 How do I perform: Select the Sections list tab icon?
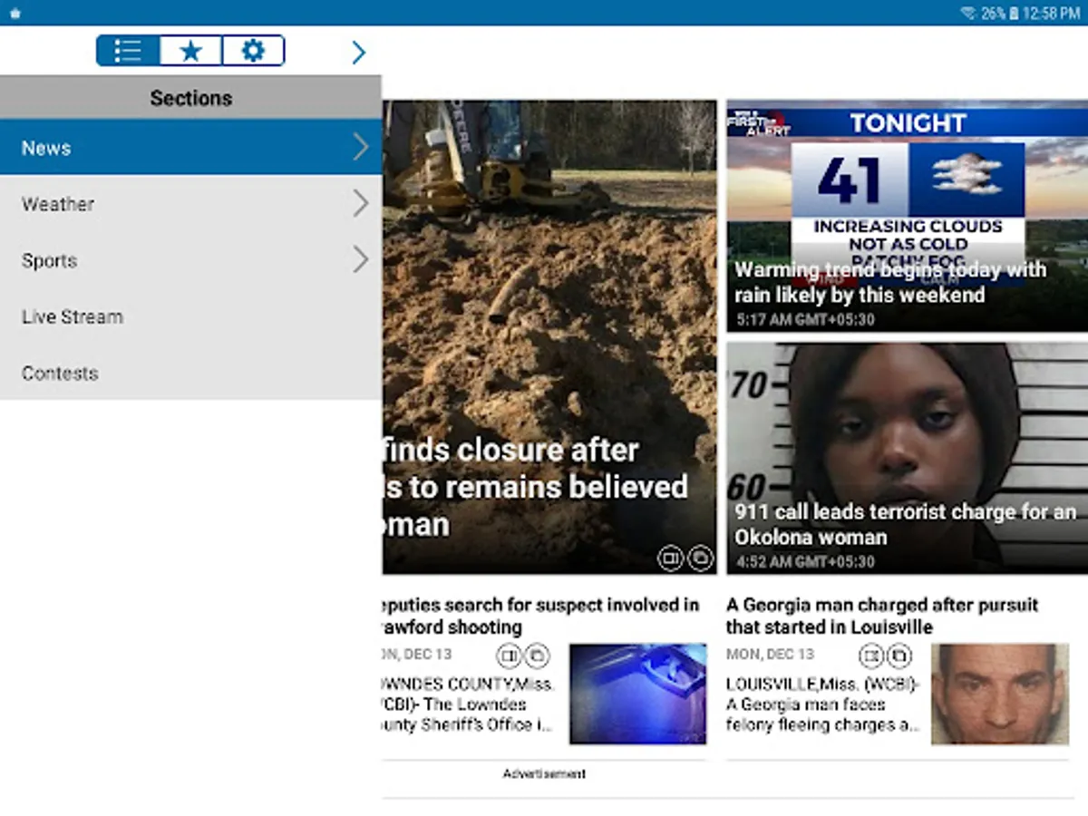128,51
